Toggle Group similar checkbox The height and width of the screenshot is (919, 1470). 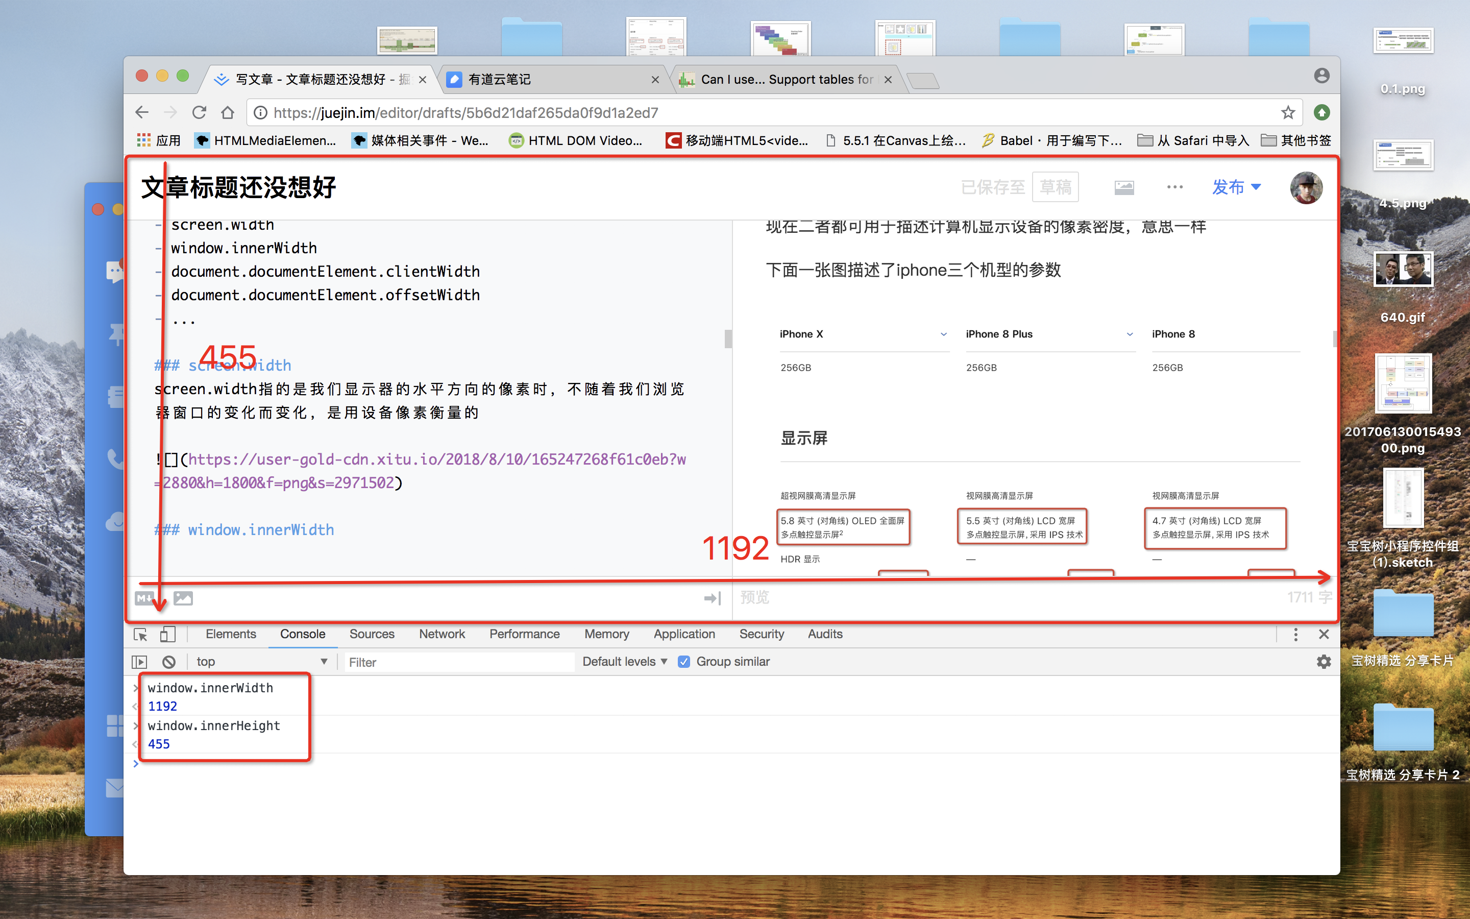coord(684,661)
